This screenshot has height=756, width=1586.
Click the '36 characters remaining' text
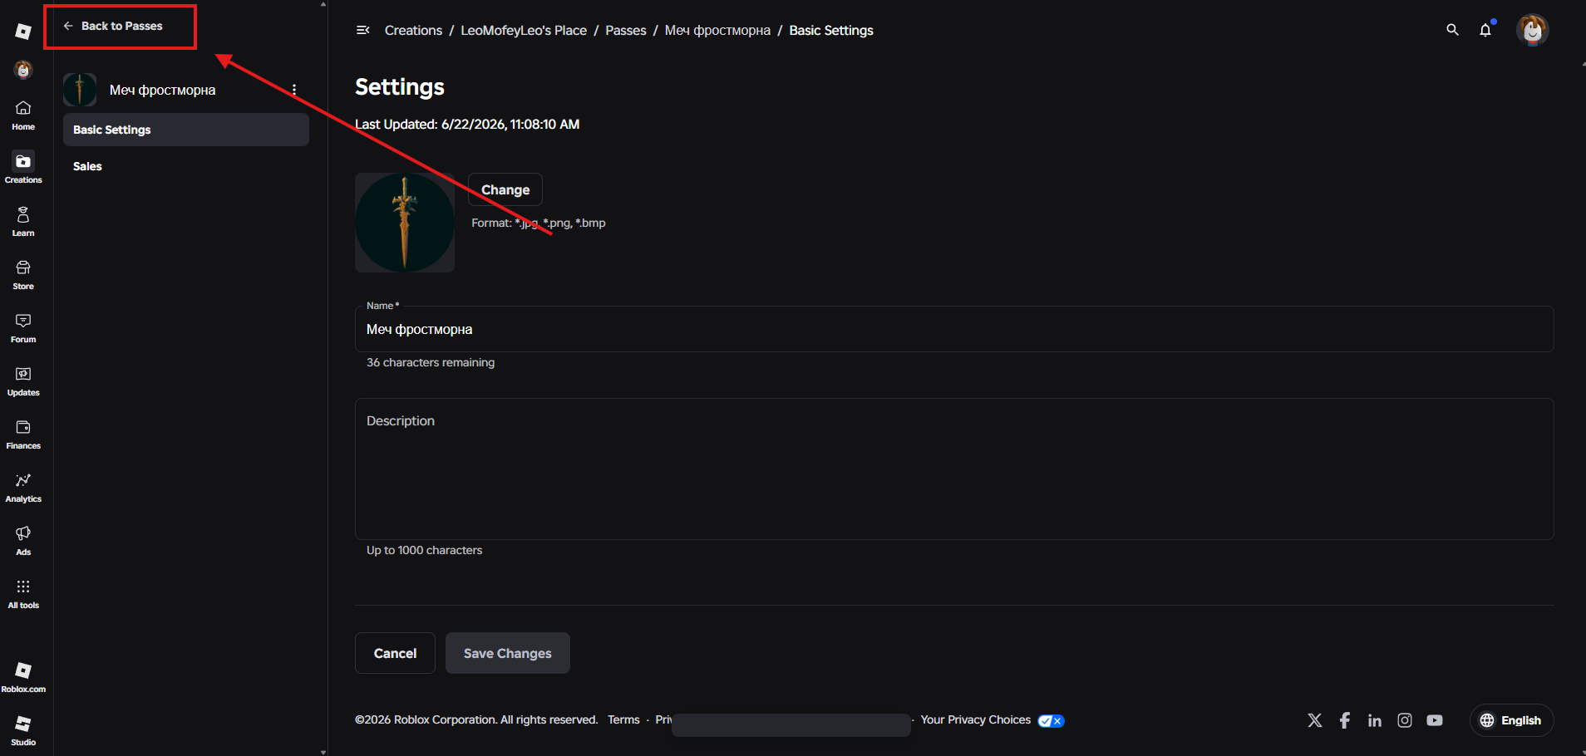pyautogui.click(x=431, y=362)
